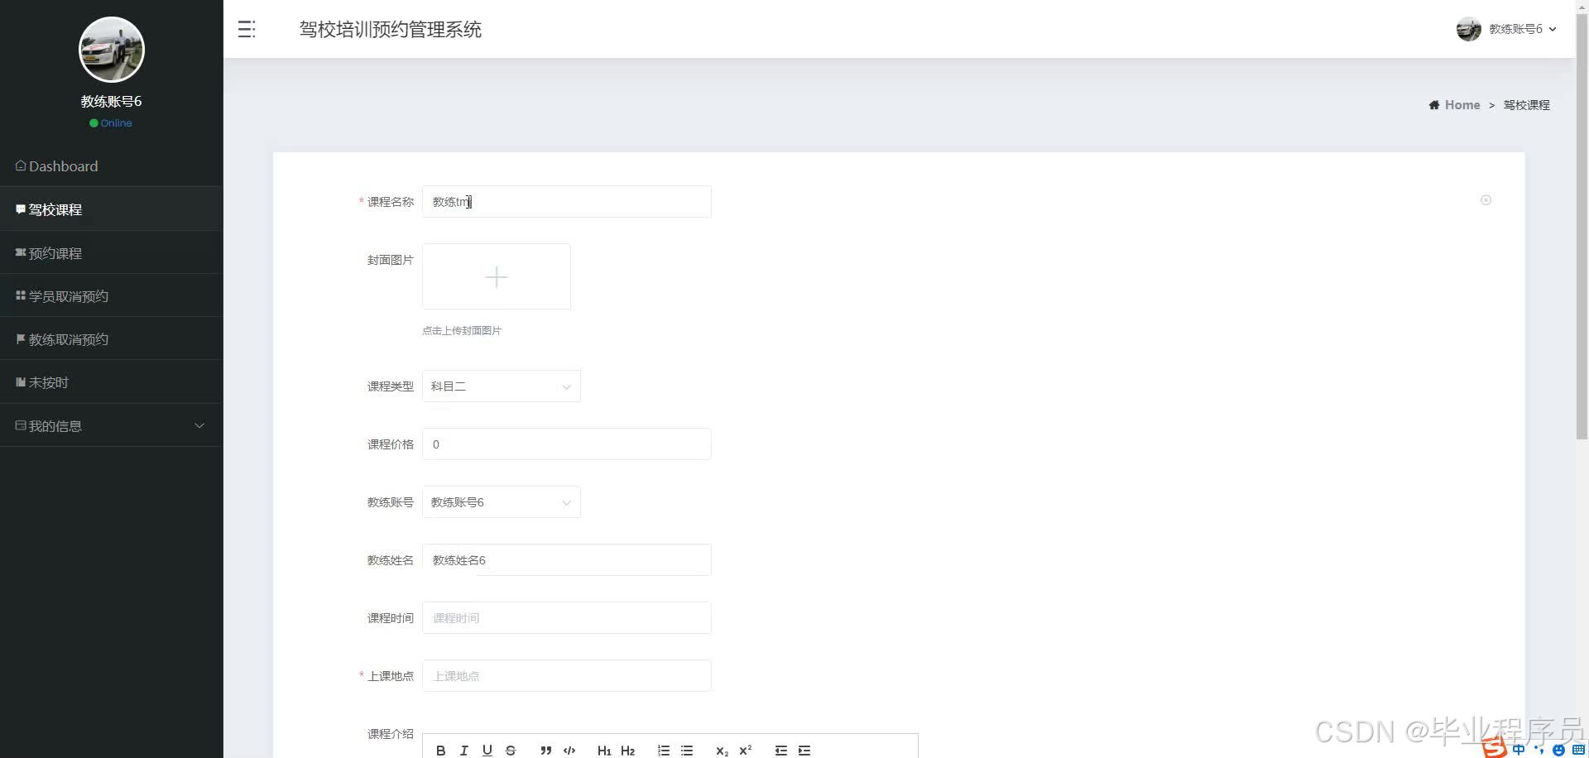Apply italic formatting in the editor toolbar
Viewport: 1589px width, 758px height.
464,750
